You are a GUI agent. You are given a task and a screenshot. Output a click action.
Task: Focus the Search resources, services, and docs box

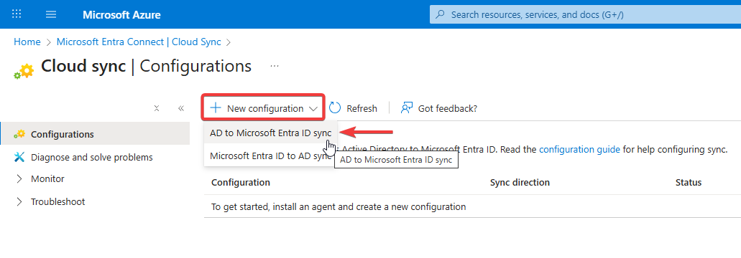coord(585,14)
